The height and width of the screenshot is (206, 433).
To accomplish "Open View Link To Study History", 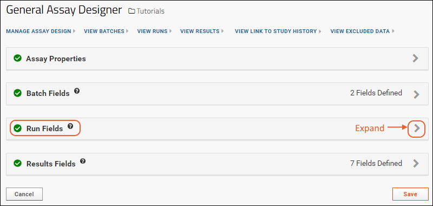I will click(x=278, y=31).
